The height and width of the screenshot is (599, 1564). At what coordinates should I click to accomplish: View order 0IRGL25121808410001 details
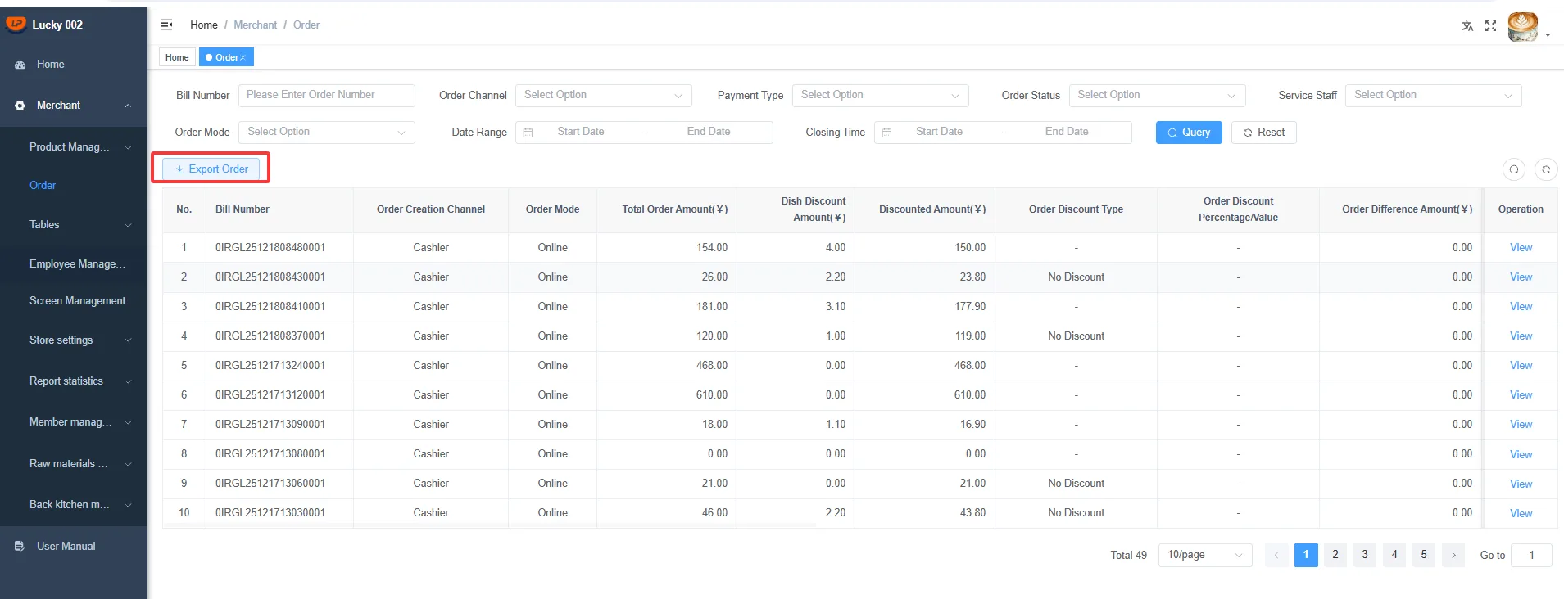(x=1521, y=307)
